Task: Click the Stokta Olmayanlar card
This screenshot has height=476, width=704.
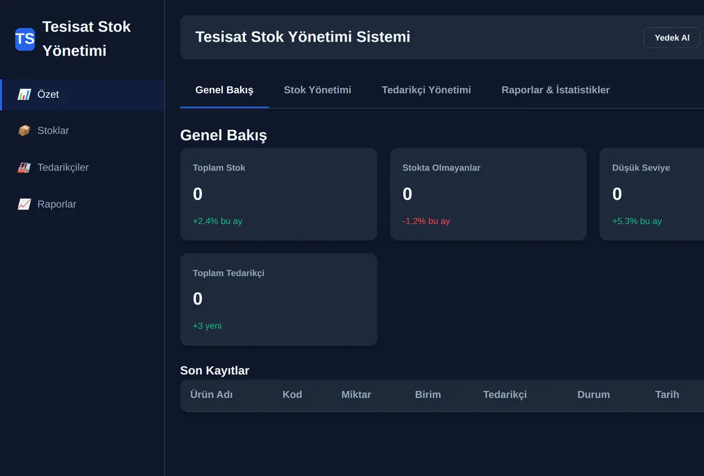Action: [x=488, y=194]
